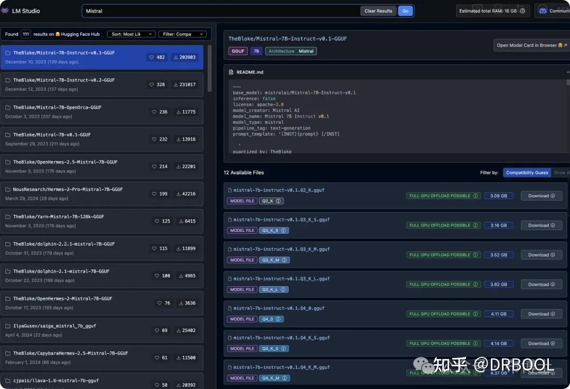Click the Clear Results button
570x389 pixels.
click(x=378, y=11)
